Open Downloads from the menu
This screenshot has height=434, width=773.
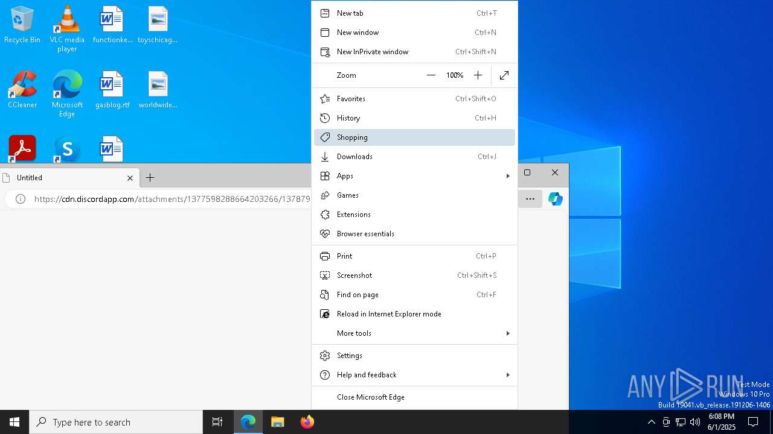click(414, 157)
